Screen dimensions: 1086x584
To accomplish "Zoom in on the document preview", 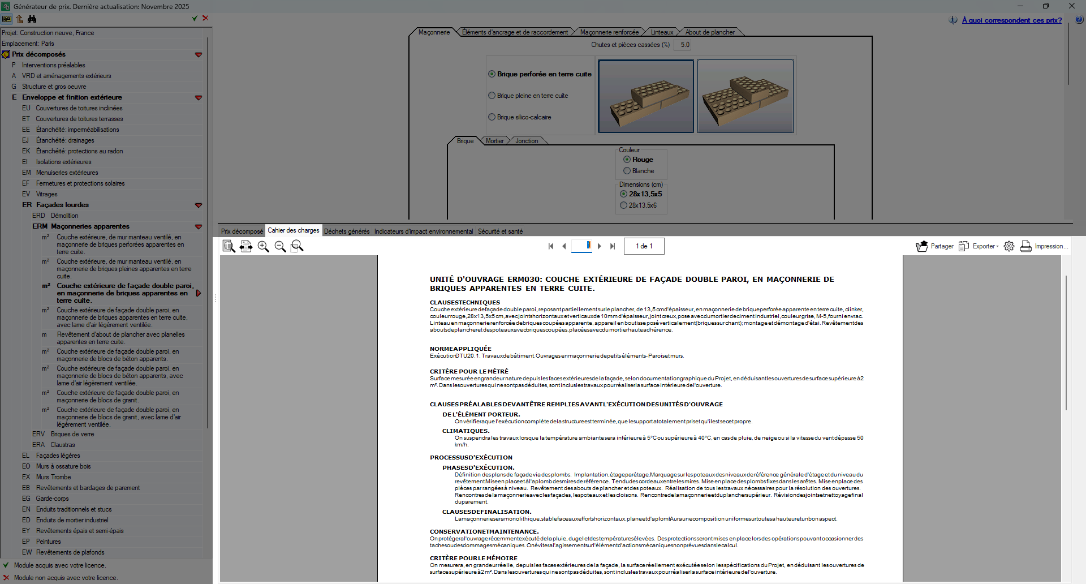I will pos(263,246).
